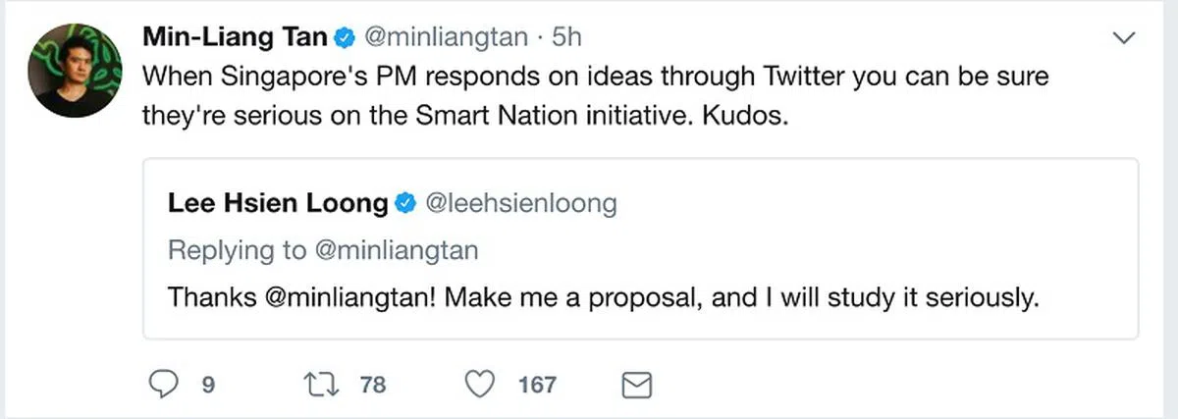The height and width of the screenshot is (419, 1178).
Task: Click the like count of 167
Action: (537, 385)
